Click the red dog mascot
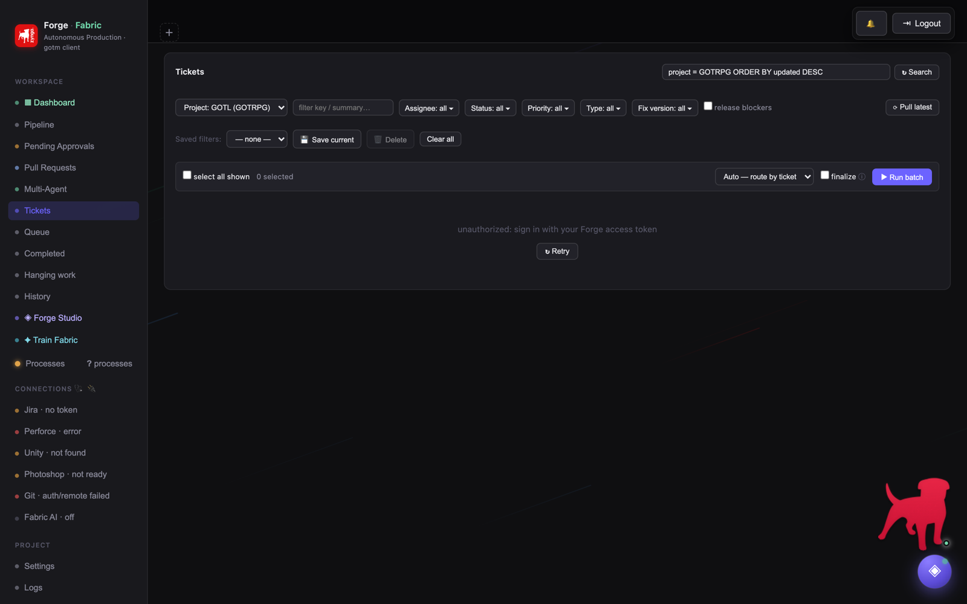 914,513
